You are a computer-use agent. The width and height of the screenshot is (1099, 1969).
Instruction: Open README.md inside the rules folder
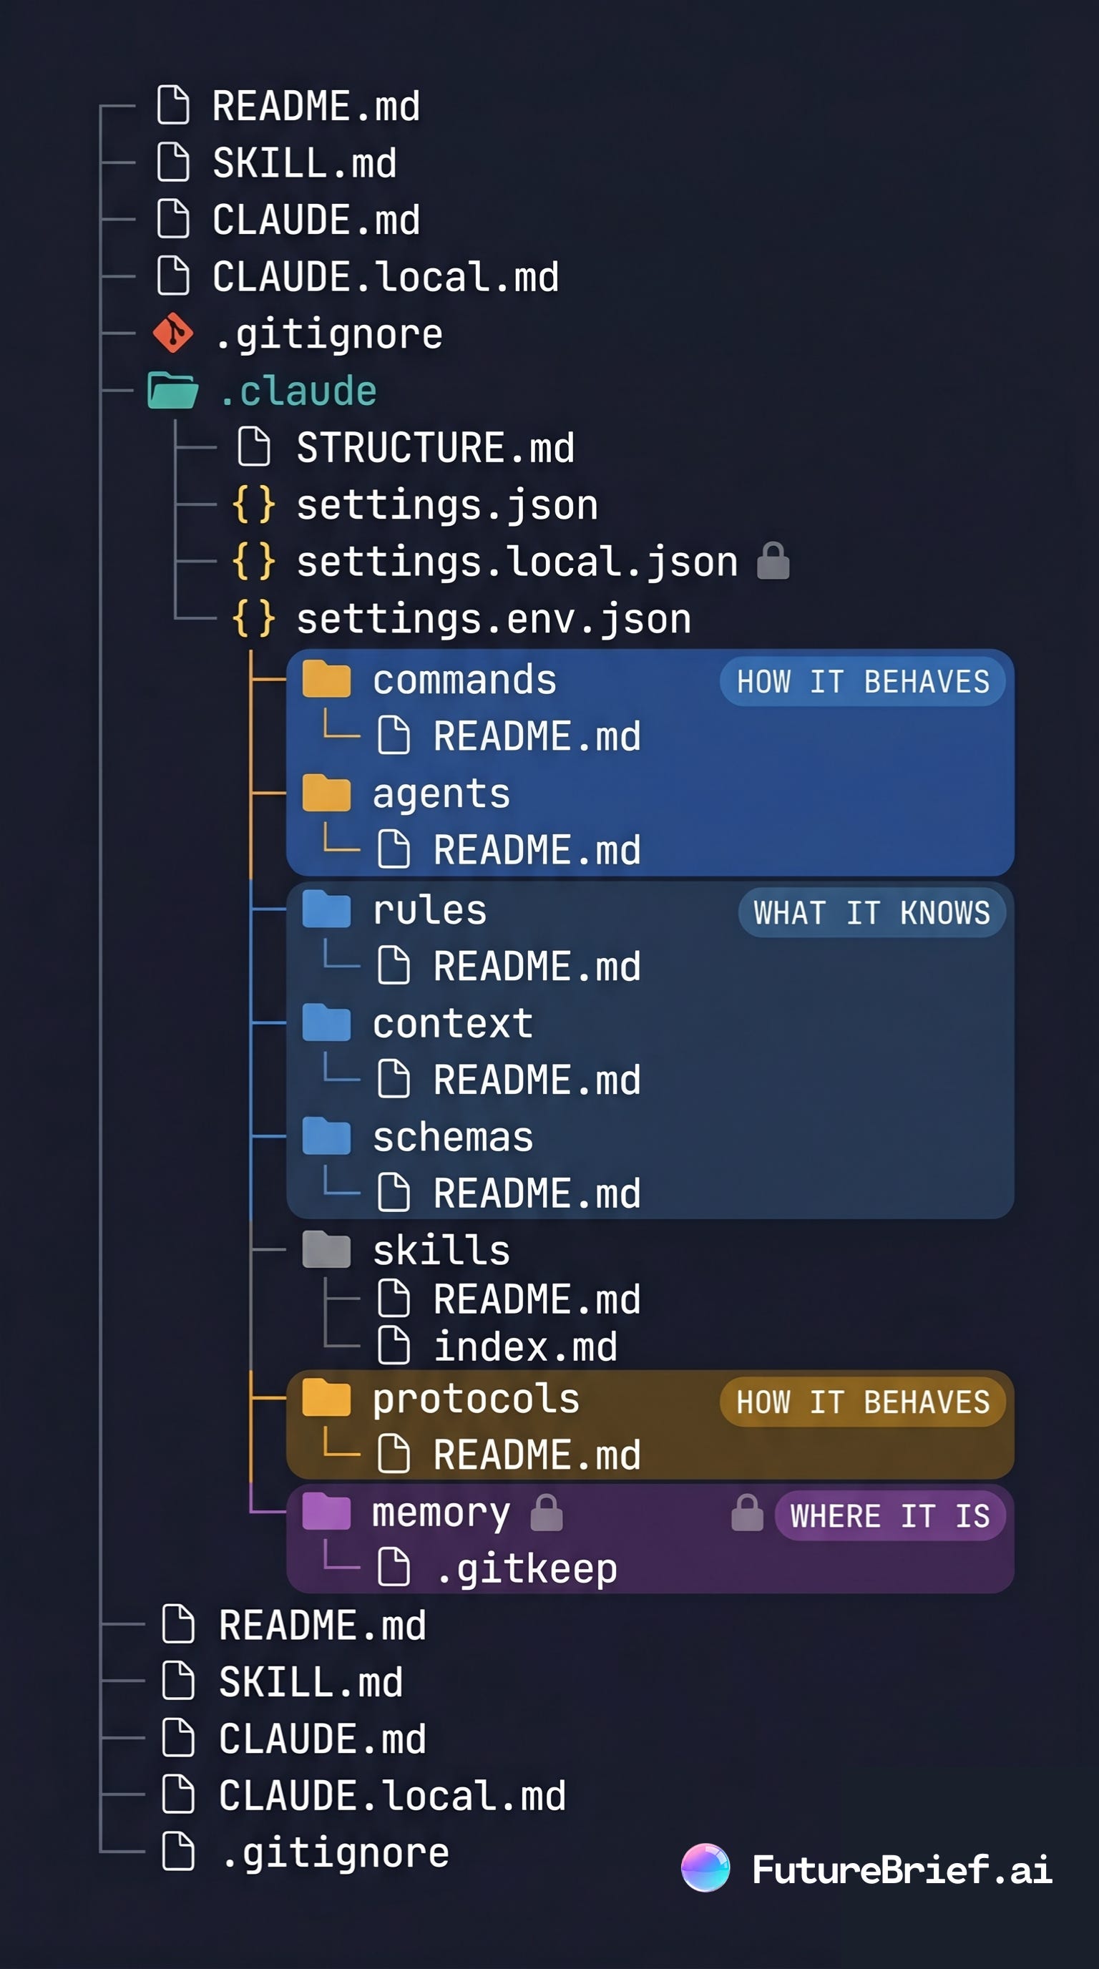[x=537, y=966]
